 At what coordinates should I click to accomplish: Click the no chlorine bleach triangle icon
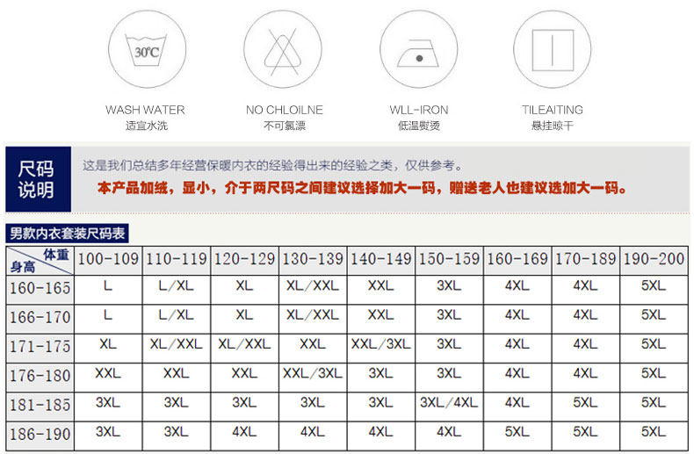click(x=283, y=49)
